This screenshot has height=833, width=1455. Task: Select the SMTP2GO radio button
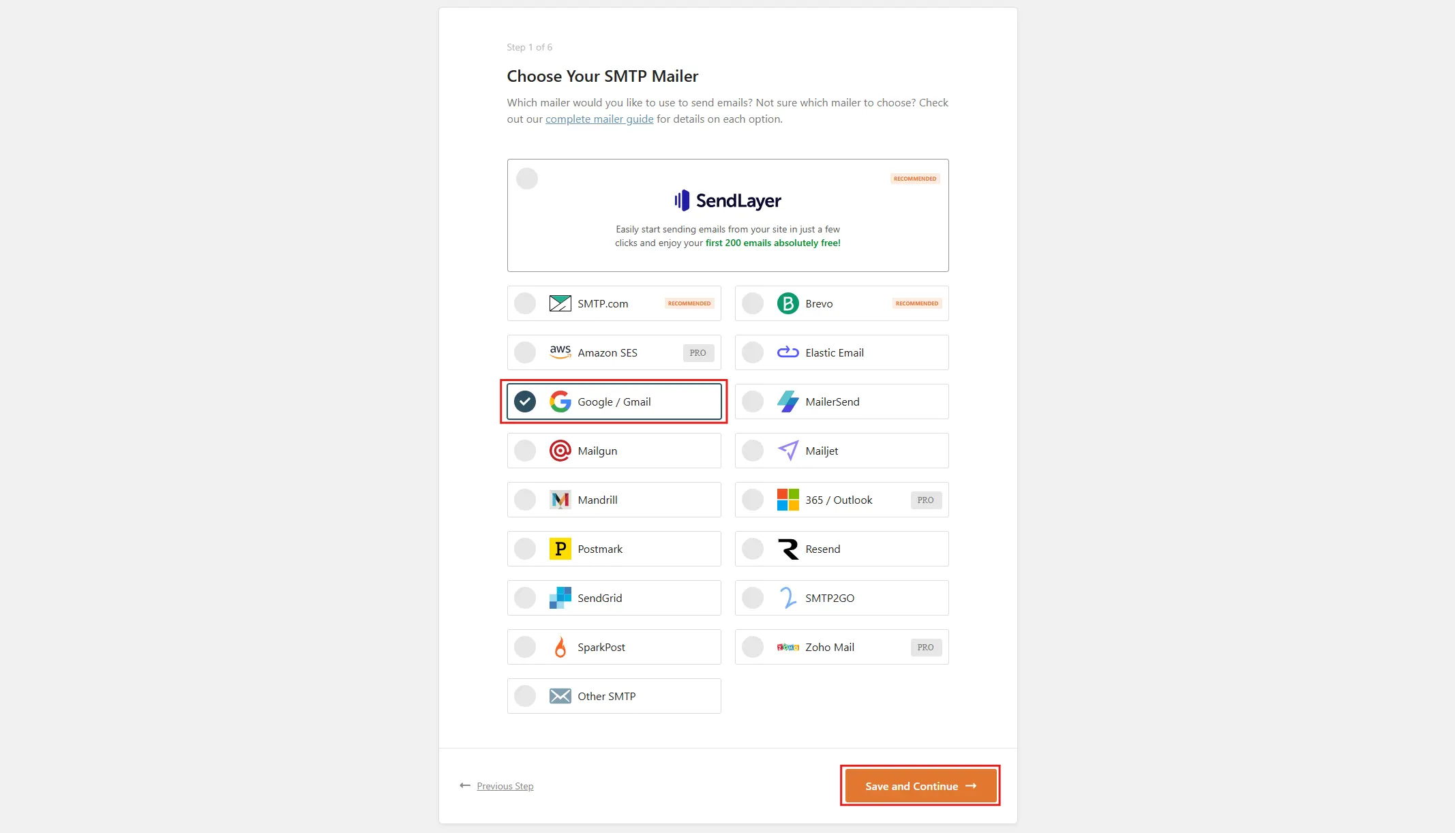[x=753, y=598]
